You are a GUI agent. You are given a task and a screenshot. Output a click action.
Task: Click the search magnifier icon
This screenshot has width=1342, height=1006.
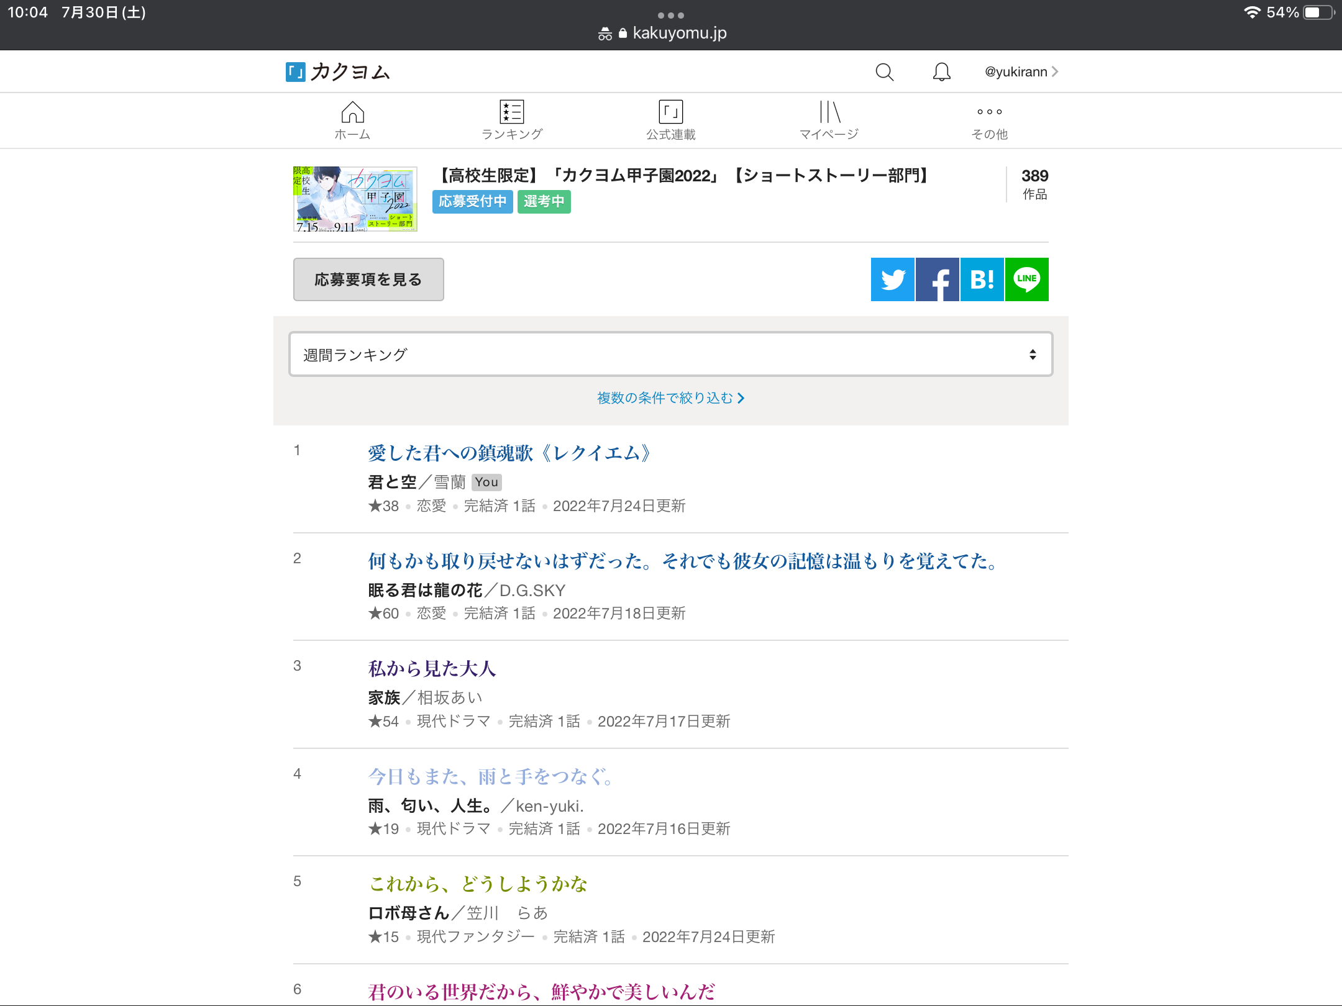884,72
